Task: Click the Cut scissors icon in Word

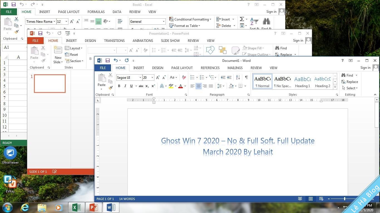Action: click(110, 75)
